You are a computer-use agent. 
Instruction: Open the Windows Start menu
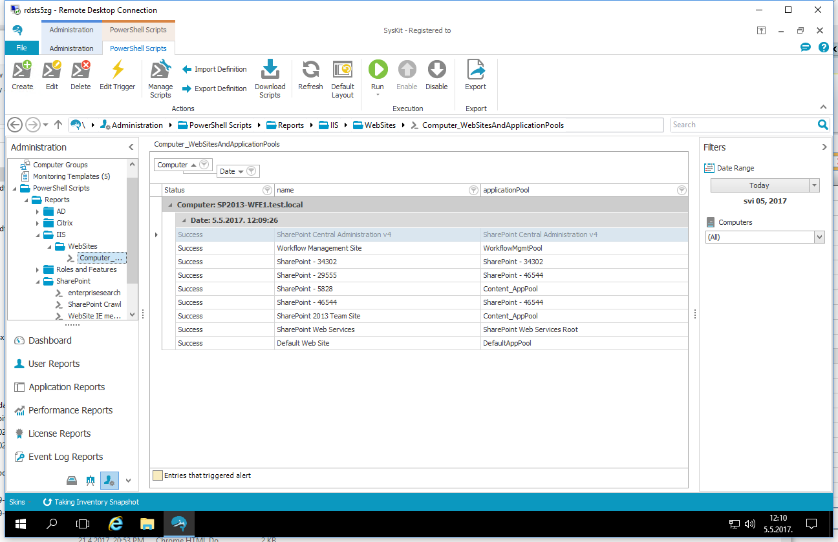coord(19,523)
